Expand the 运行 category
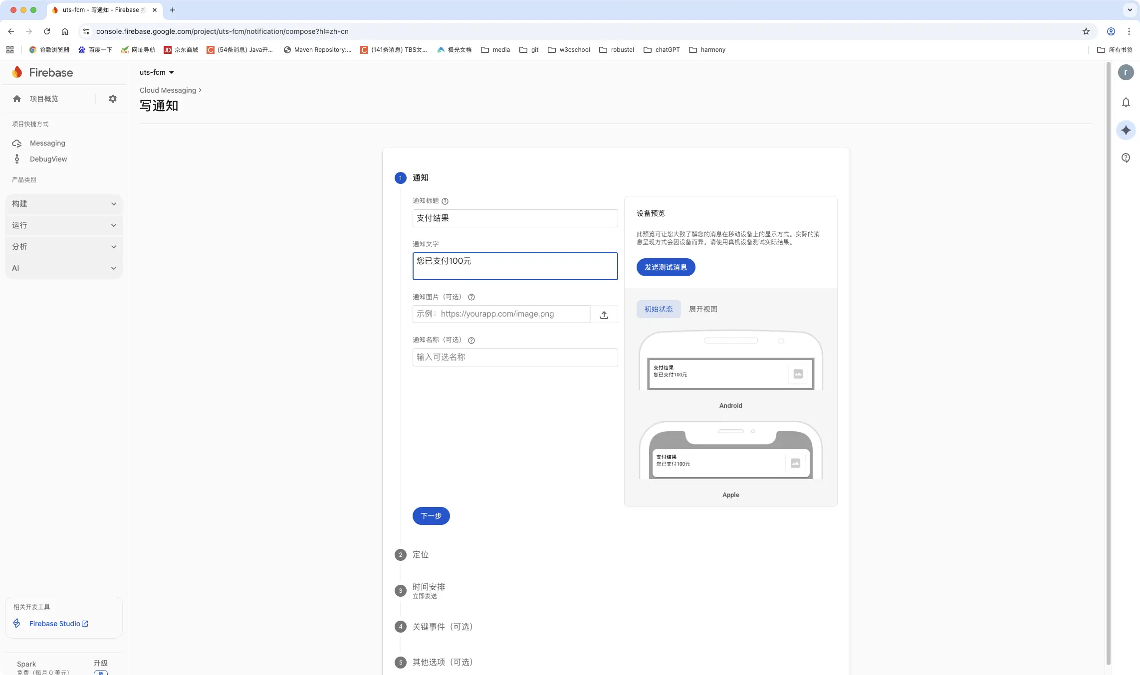1140x675 pixels. (x=64, y=225)
